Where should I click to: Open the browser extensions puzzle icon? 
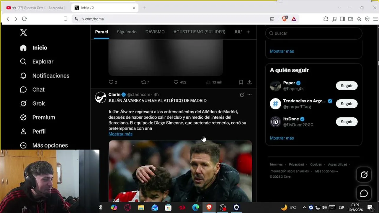click(x=326, y=19)
